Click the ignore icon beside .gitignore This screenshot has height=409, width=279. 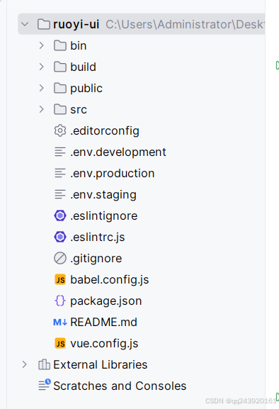point(60,258)
